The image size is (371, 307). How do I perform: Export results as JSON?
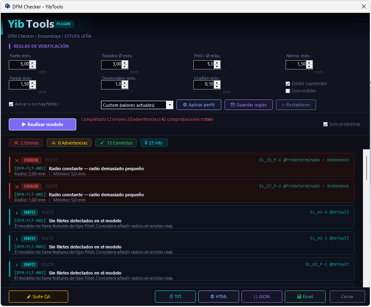[x=262, y=297]
